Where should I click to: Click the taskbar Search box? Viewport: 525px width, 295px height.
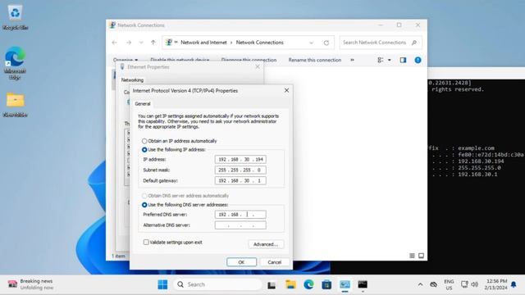pyautogui.click(x=217, y=284)
